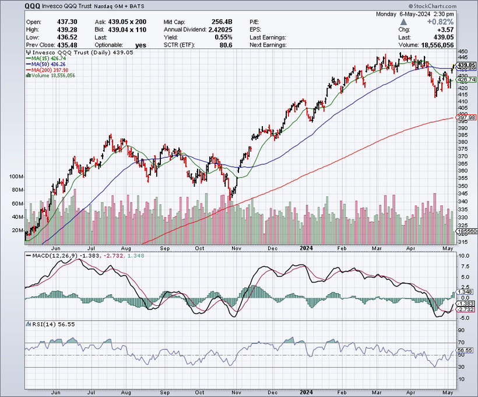Viewport: 478px width, 397px height.
Task: Click the 426.74 green moving average axis tag
Action: coord(466,80)
